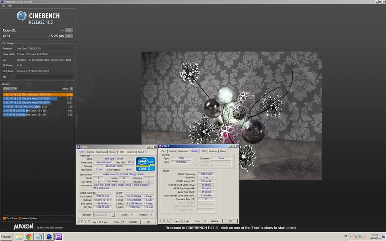The width and height of the screenshot is (386, 241).
Task: Switch to Graphics tab in right CPU-Z window
Action: tap(213, 151)
